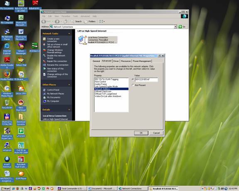The width and height of the screenshot is (239, 191).
Task: Collapse the Details panel
Action: click(69, 110)
